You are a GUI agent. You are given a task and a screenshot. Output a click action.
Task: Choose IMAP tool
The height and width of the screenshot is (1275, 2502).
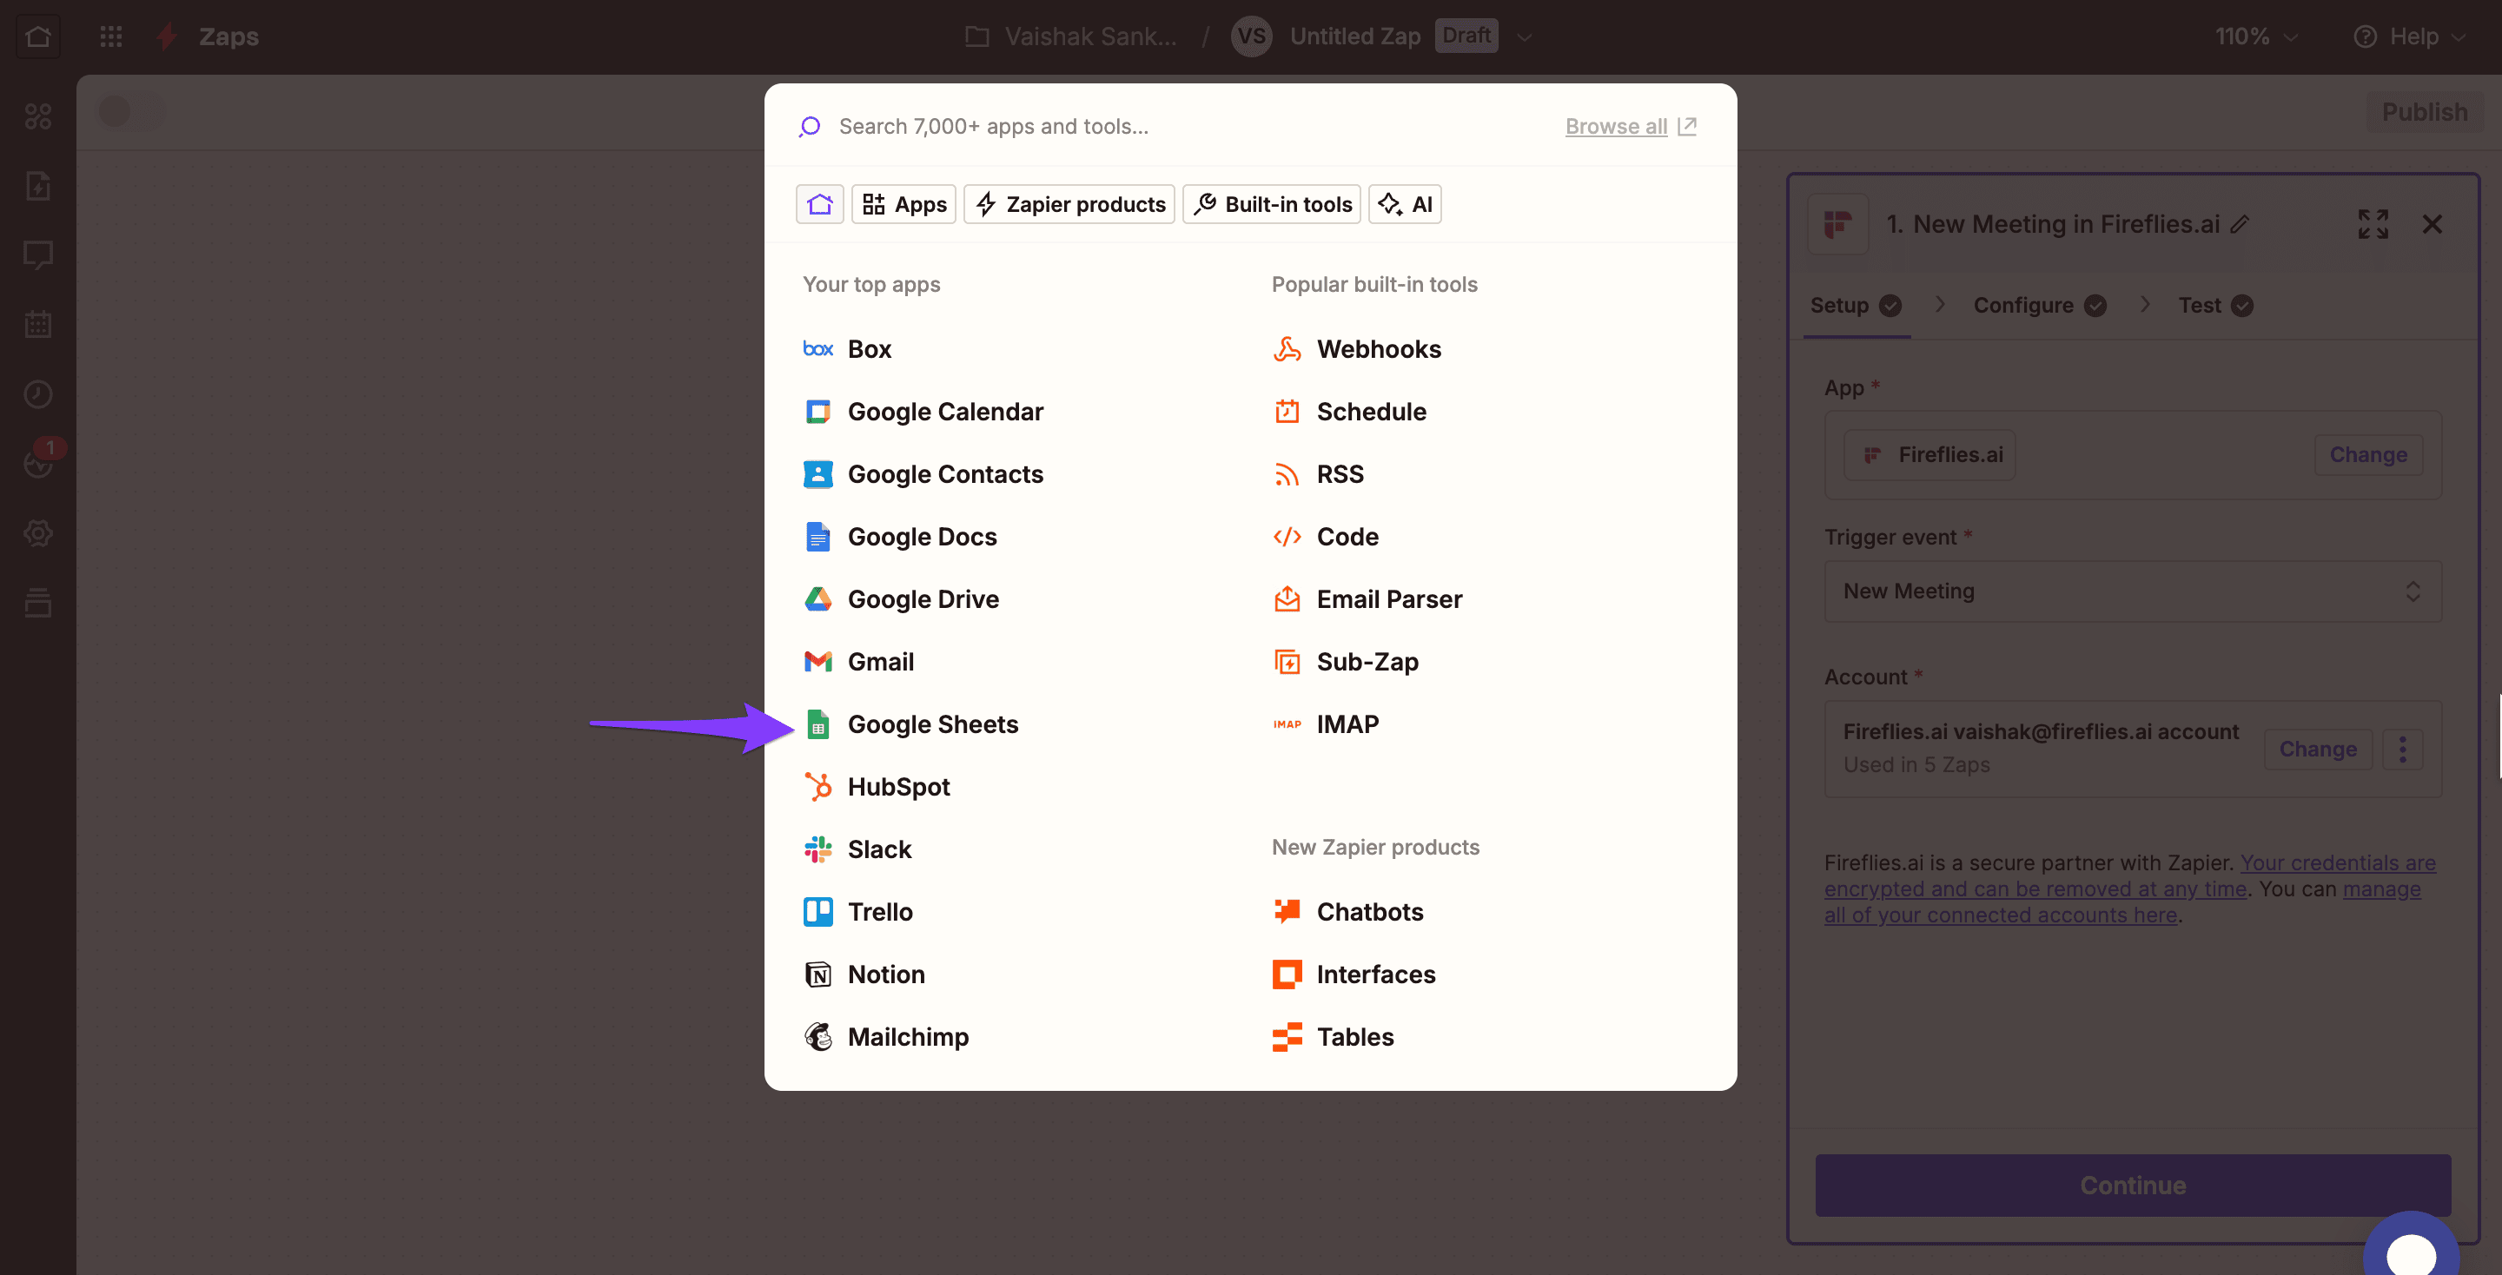coord(1325,724)
